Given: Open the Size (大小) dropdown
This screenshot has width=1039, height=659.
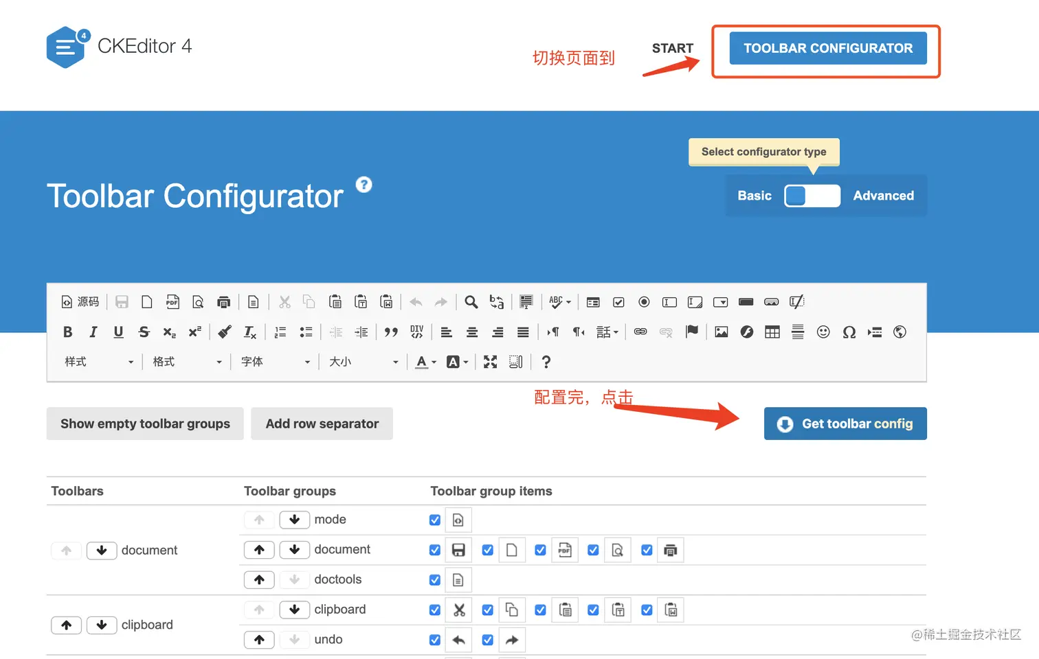Looking at the screenshot, I should point(364,362).
